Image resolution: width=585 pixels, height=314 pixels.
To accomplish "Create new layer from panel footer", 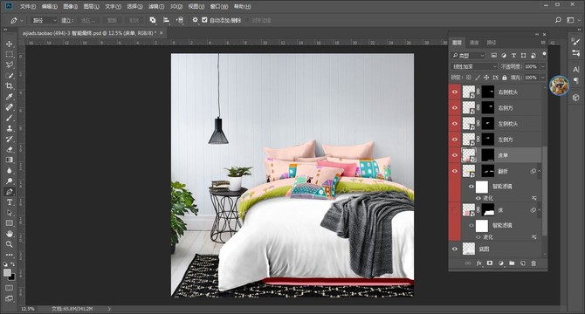I will pyautogui.click(x=523, y=263).
